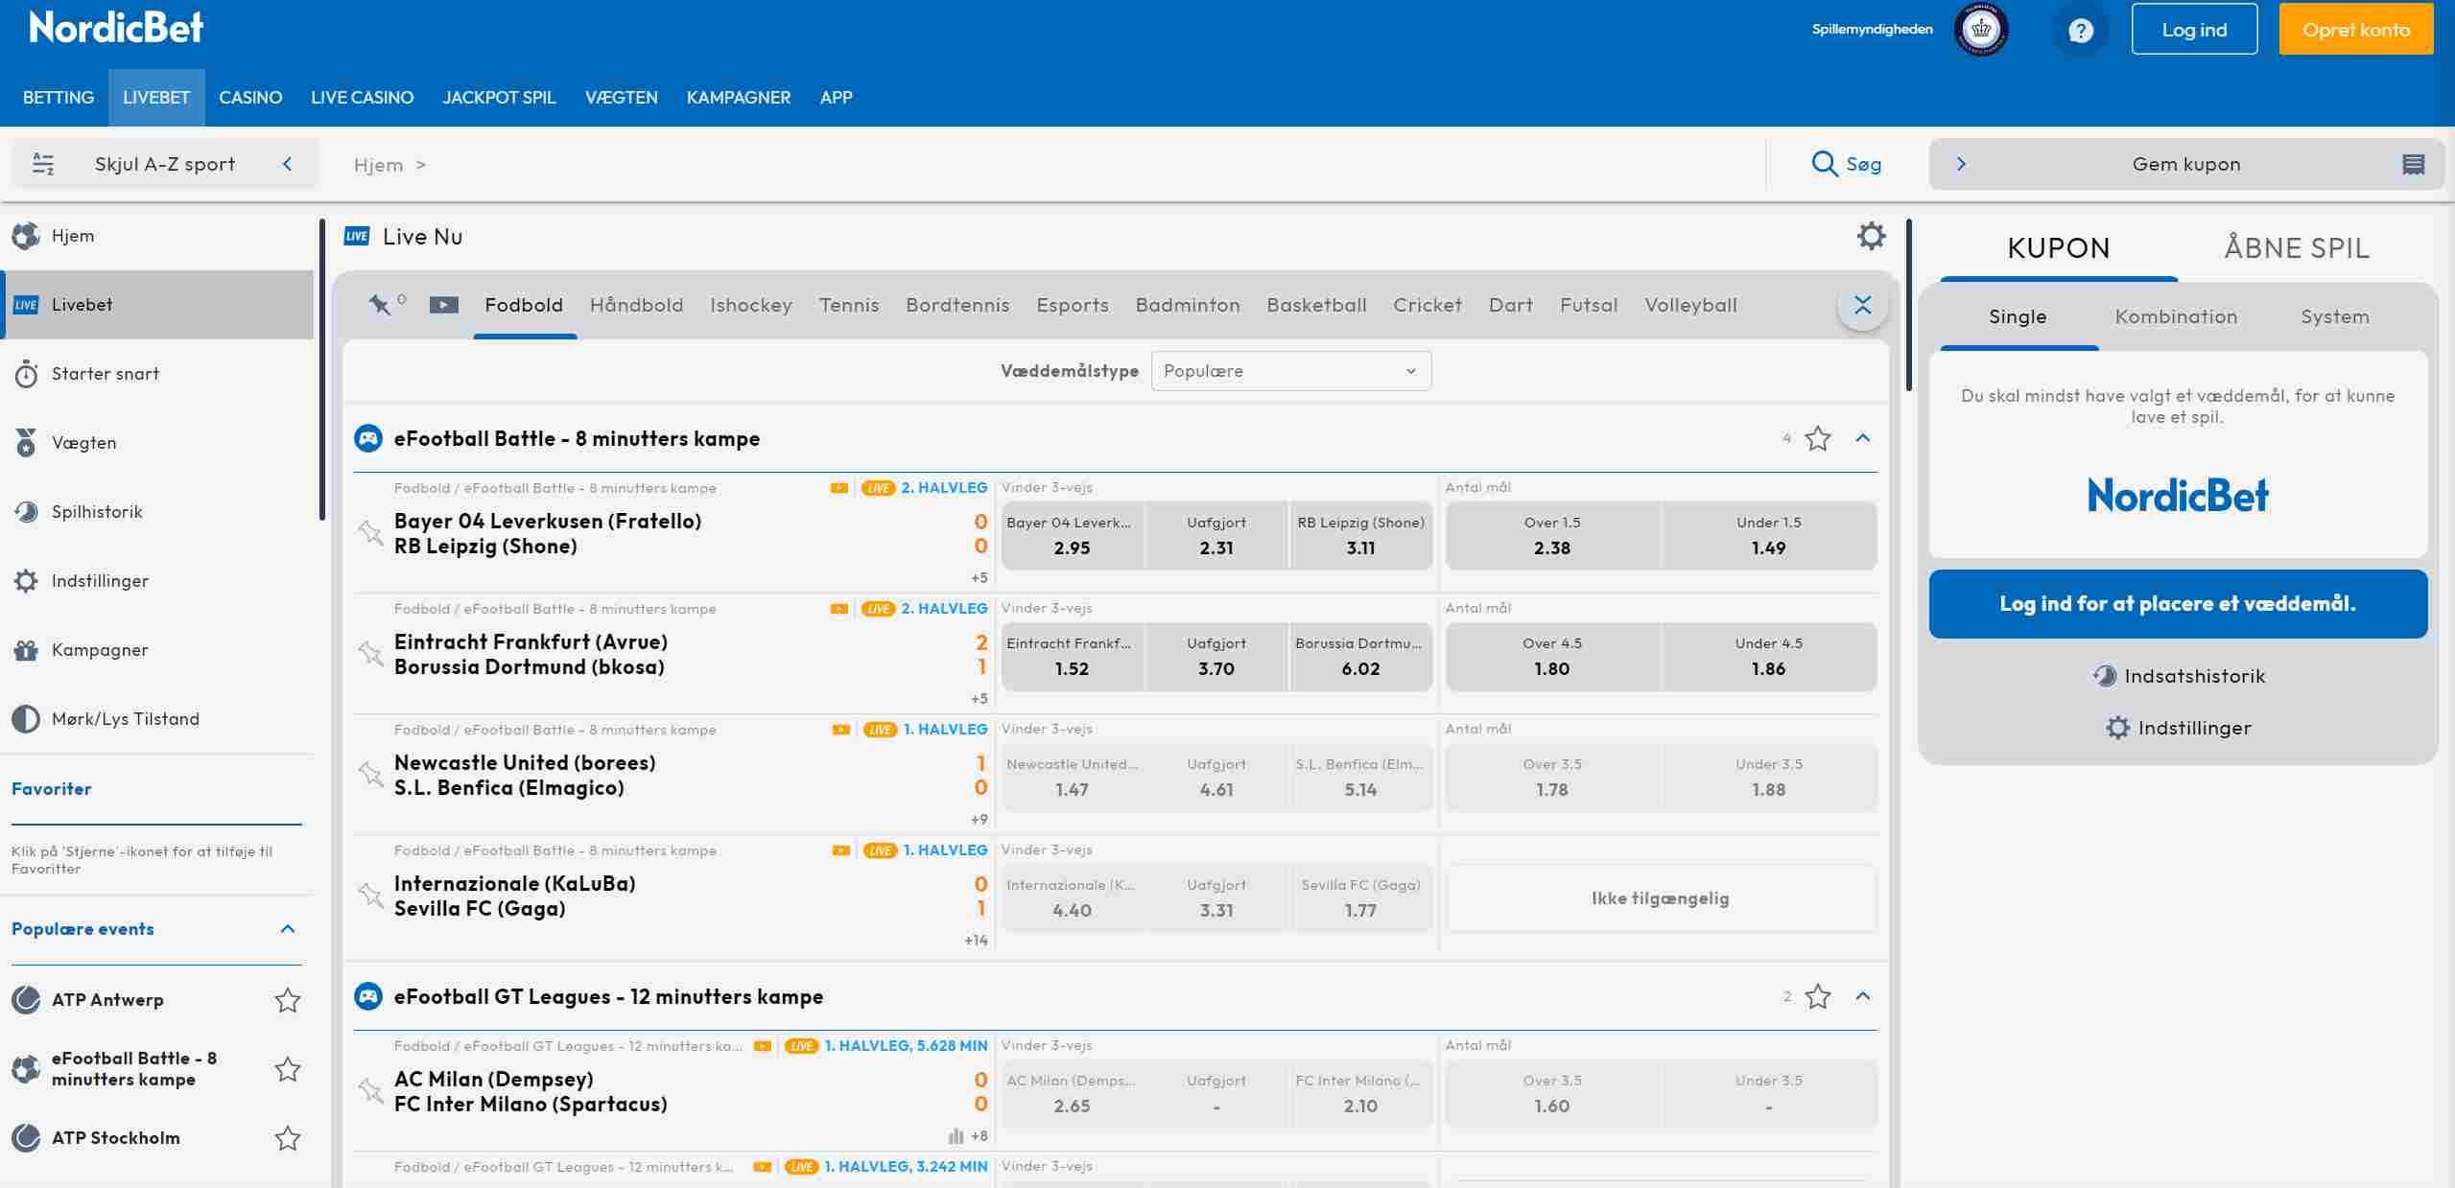Open Starter snart in sidebar
Image resolution: width=2455 pixels, height=1188 pixels.
156,374
